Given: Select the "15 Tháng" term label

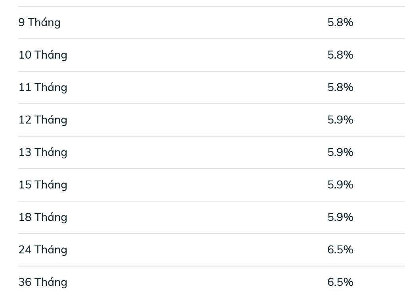Looking at the screenshot, I should click(43, 185).
